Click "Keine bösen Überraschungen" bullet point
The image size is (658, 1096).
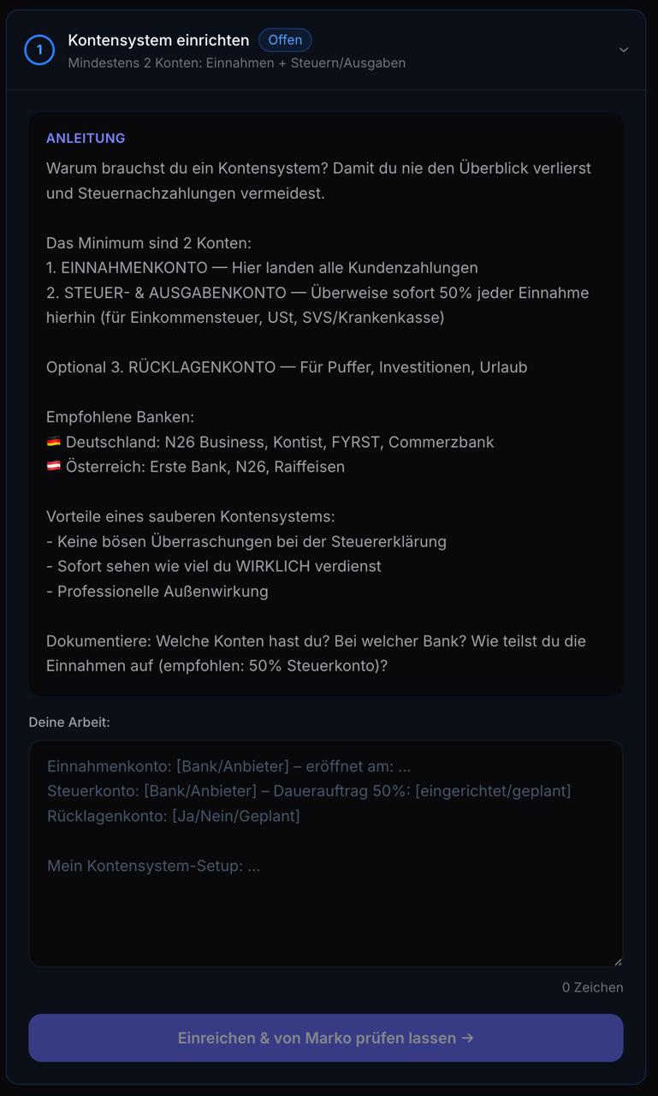(x=246, y=542)
